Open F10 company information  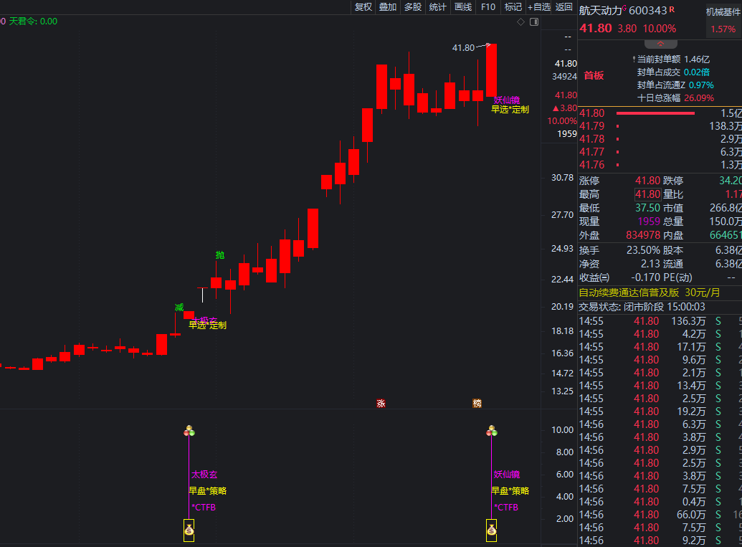tap(488, 7)
